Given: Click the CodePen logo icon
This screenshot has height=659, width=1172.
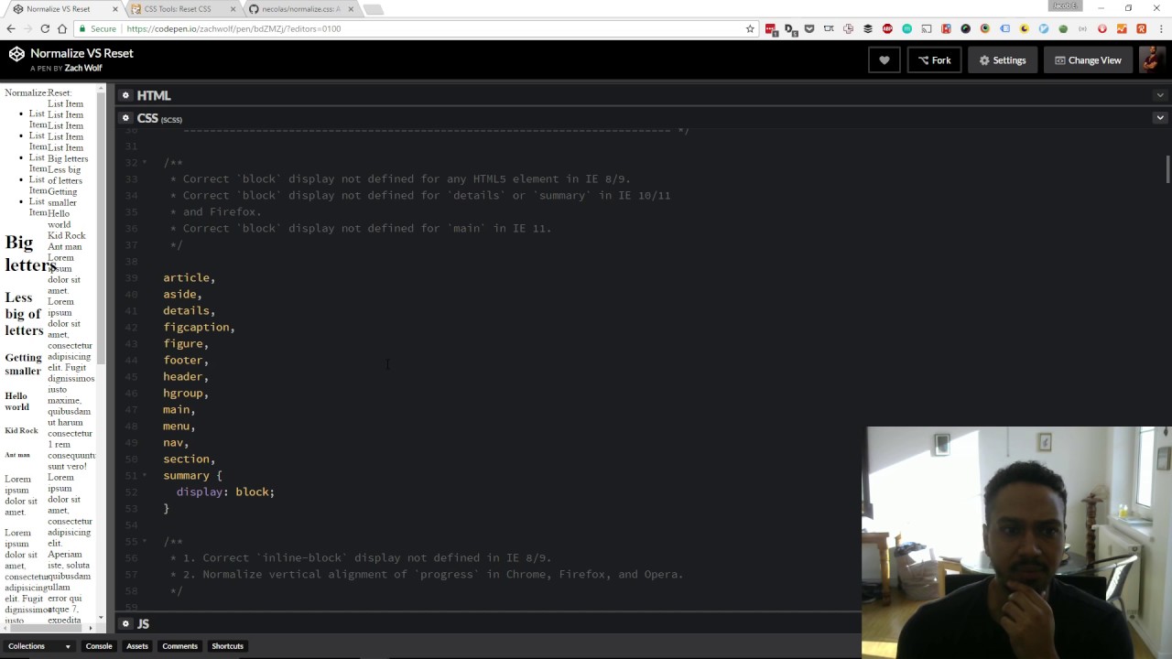Looking at the screenshot, I should coord(16,54).
